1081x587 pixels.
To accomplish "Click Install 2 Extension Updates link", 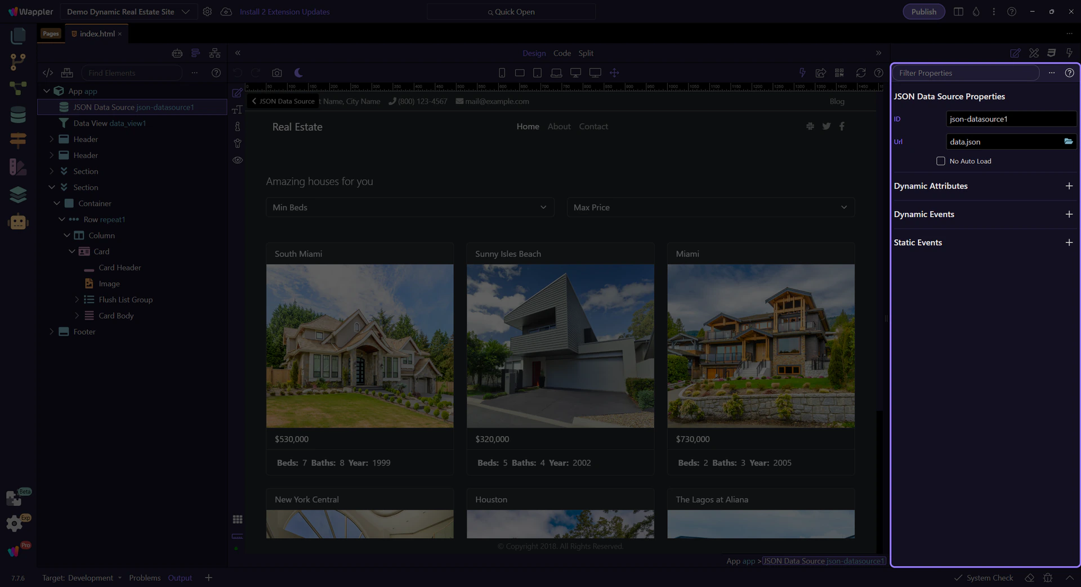I will pos(284,12).
